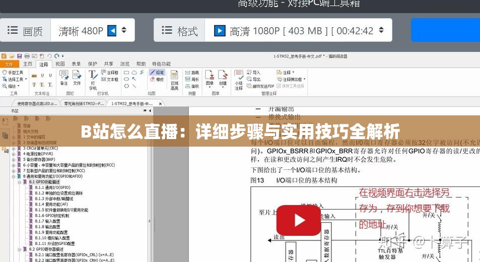Image resolution: width=480 pixels, height=262 pixels.
Task: Open the 图章 stamp dropdown
Action: [210, 79]
